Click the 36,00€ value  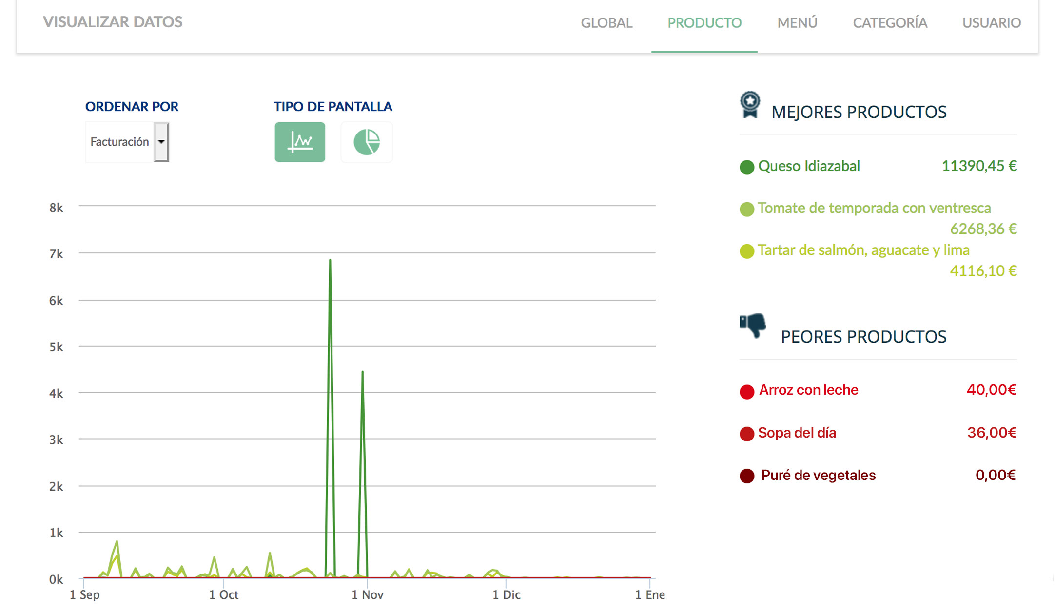992,433
